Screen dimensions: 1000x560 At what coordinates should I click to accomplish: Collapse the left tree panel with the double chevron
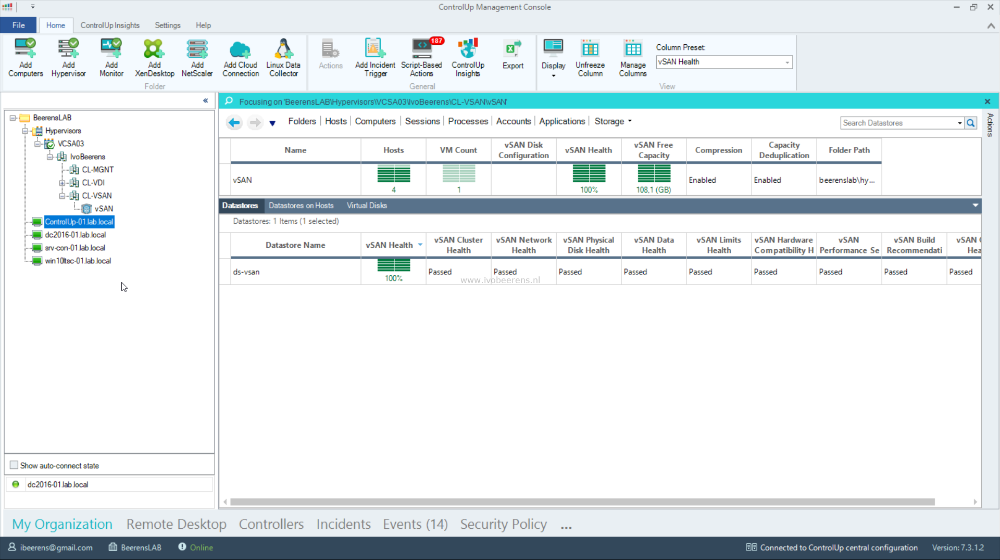(205, 100)
